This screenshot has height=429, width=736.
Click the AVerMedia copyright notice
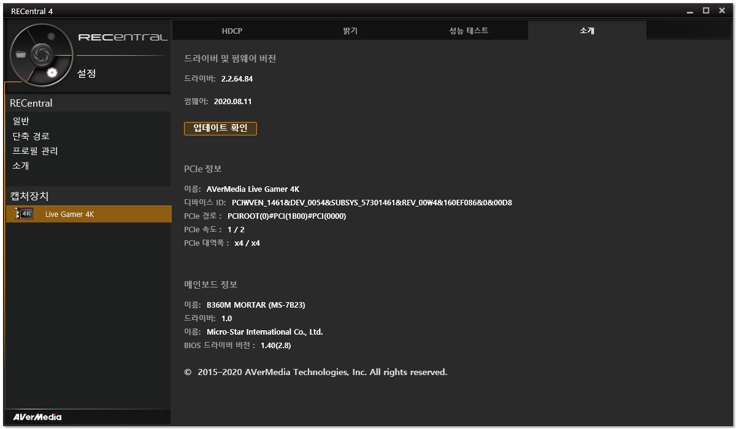coord(316,372)
